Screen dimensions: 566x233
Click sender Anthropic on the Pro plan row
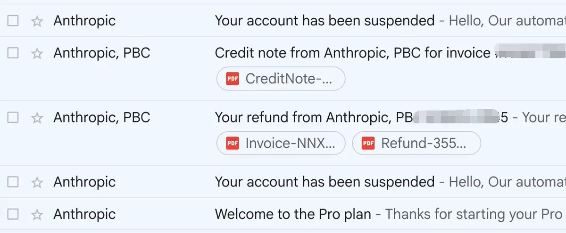pos(84,215)
